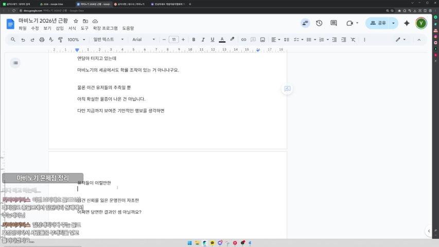Open line and paragraph spacing
The image size is (439, 247).
pyautogui.click(x=287, y=40)
